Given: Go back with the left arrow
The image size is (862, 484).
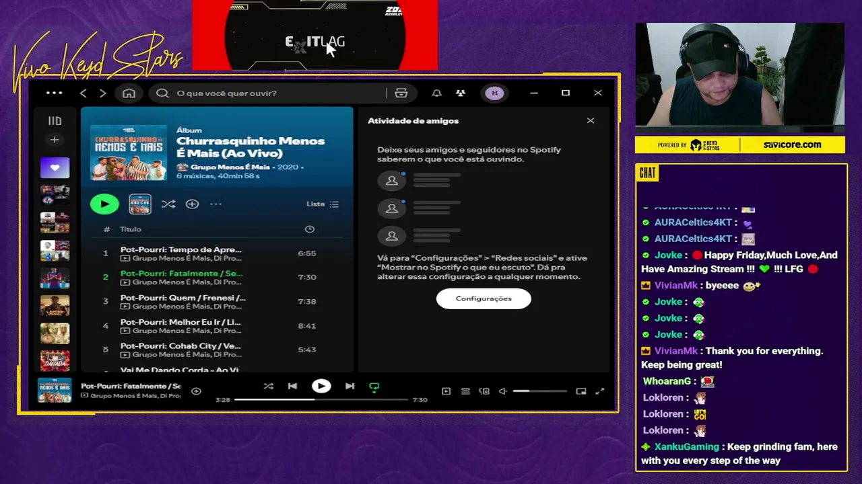Looking at the screenshot, I should pos(84,93).
